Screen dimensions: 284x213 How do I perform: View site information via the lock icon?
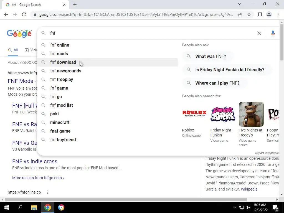tap(35, 14)
